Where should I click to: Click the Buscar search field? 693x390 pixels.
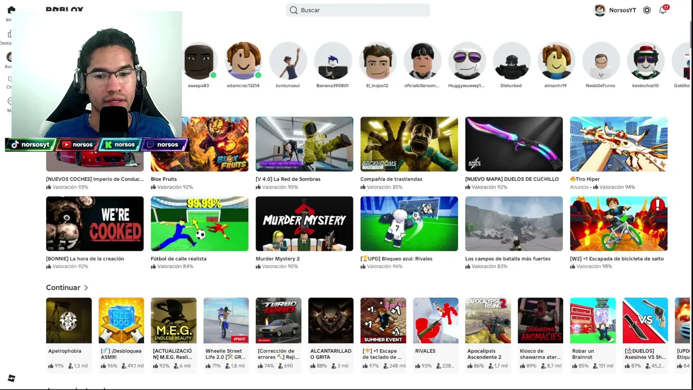click(x=358, y=10)
